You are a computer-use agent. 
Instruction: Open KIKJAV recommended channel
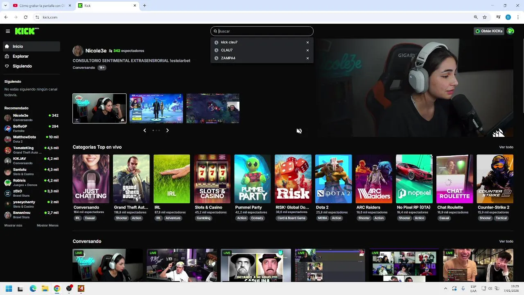click(x=32, y=161)
